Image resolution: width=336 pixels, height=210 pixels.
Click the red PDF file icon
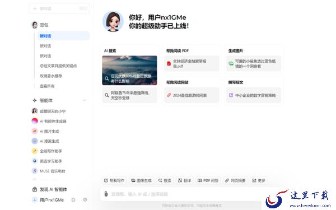(x=169, y=64)
